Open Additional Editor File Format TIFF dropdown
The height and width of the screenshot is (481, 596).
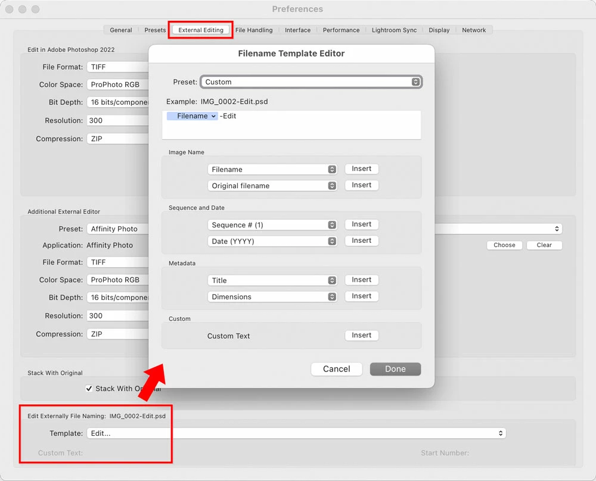118,262
